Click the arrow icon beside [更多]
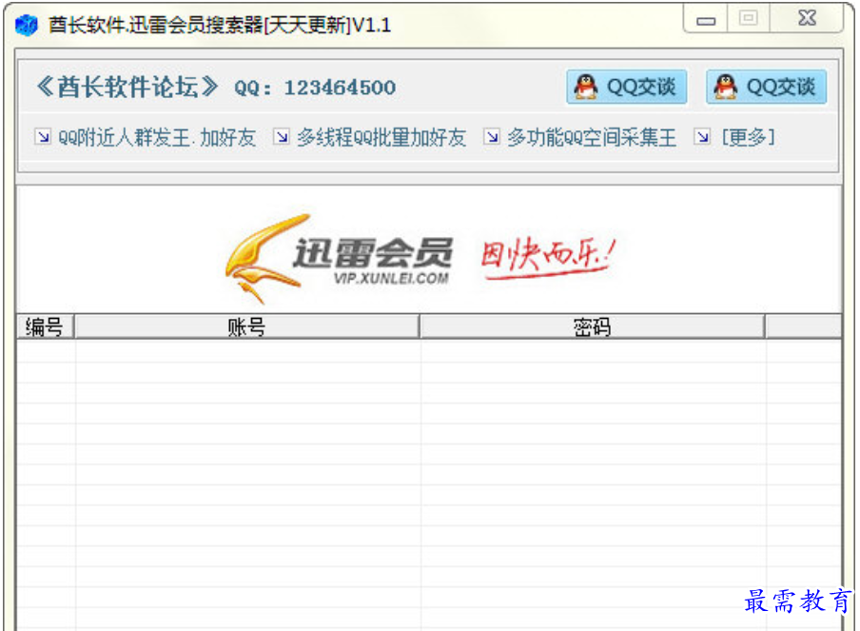Viewport: 860px width, 631px height. (703, 136)
